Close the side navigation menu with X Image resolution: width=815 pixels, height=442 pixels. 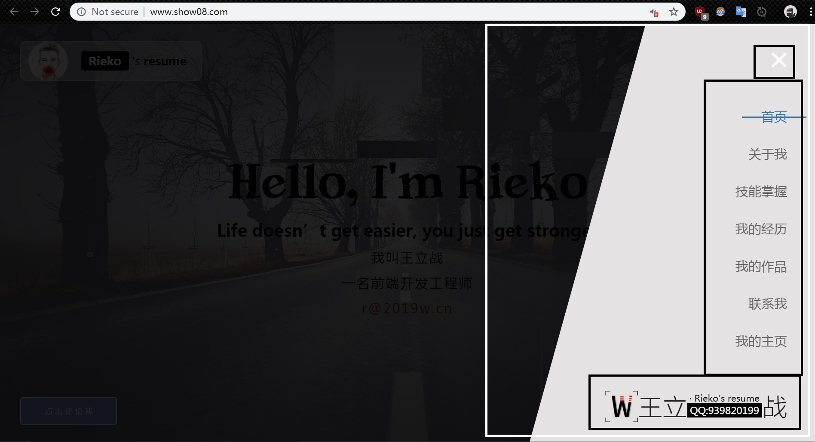coord(779,60)
